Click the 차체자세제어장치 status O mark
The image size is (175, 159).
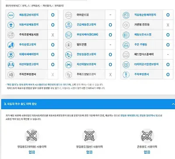click(x=53, y=55)
